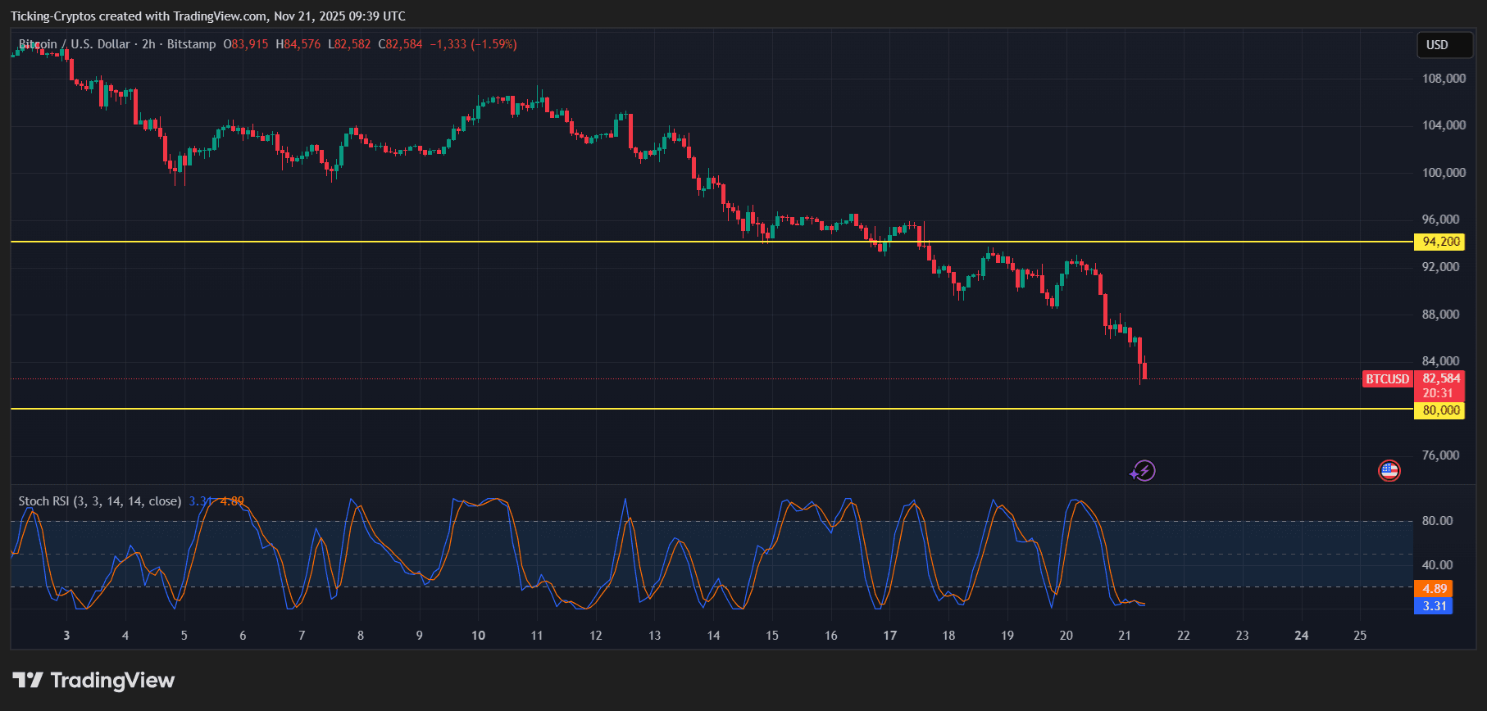The width and height of the screenshot is (1487, 711).
Task: Click the Bitcoin / U.S. Dollar chart title
Action: [75, 44]
